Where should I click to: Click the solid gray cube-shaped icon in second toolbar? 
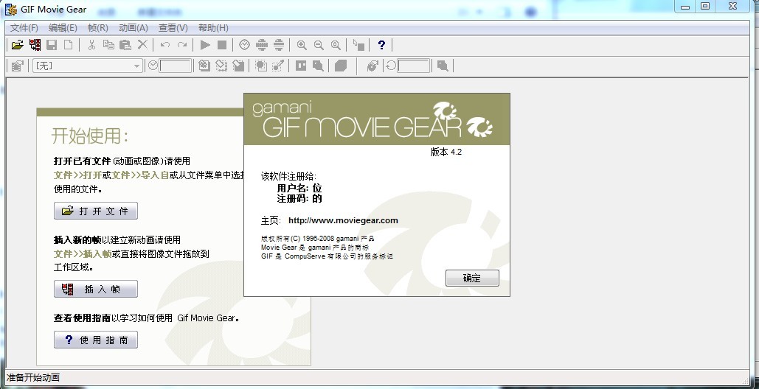pyautogui.click(x=341, y=66)
